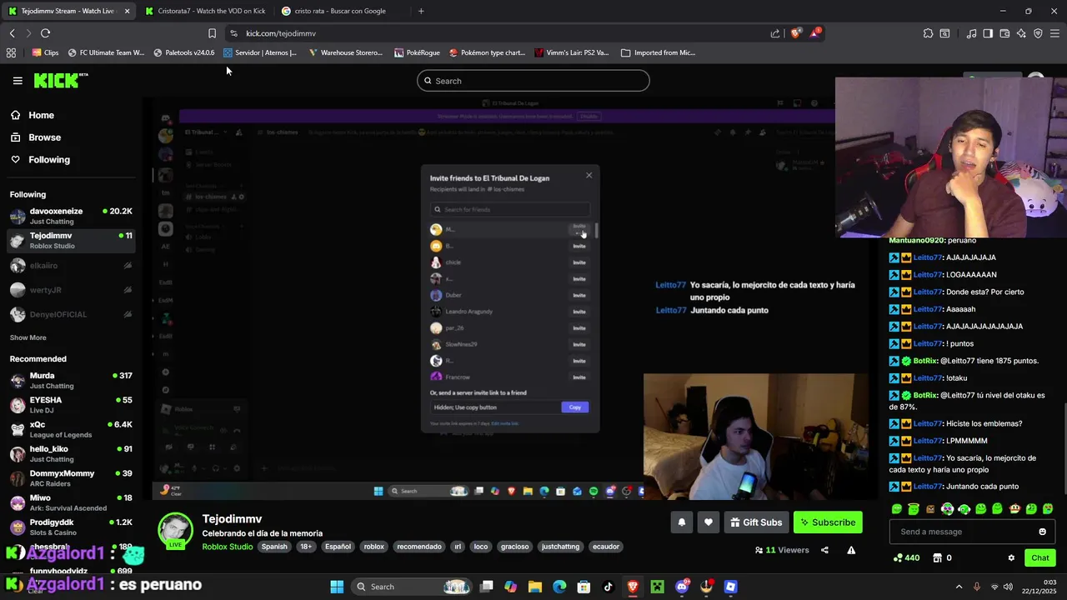
Task: Go back in browser history
Action: click(12, 33)
